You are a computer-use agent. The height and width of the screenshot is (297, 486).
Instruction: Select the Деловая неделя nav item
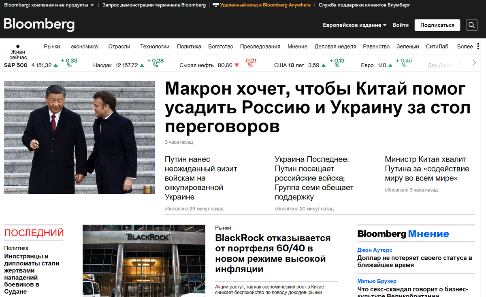335,47
